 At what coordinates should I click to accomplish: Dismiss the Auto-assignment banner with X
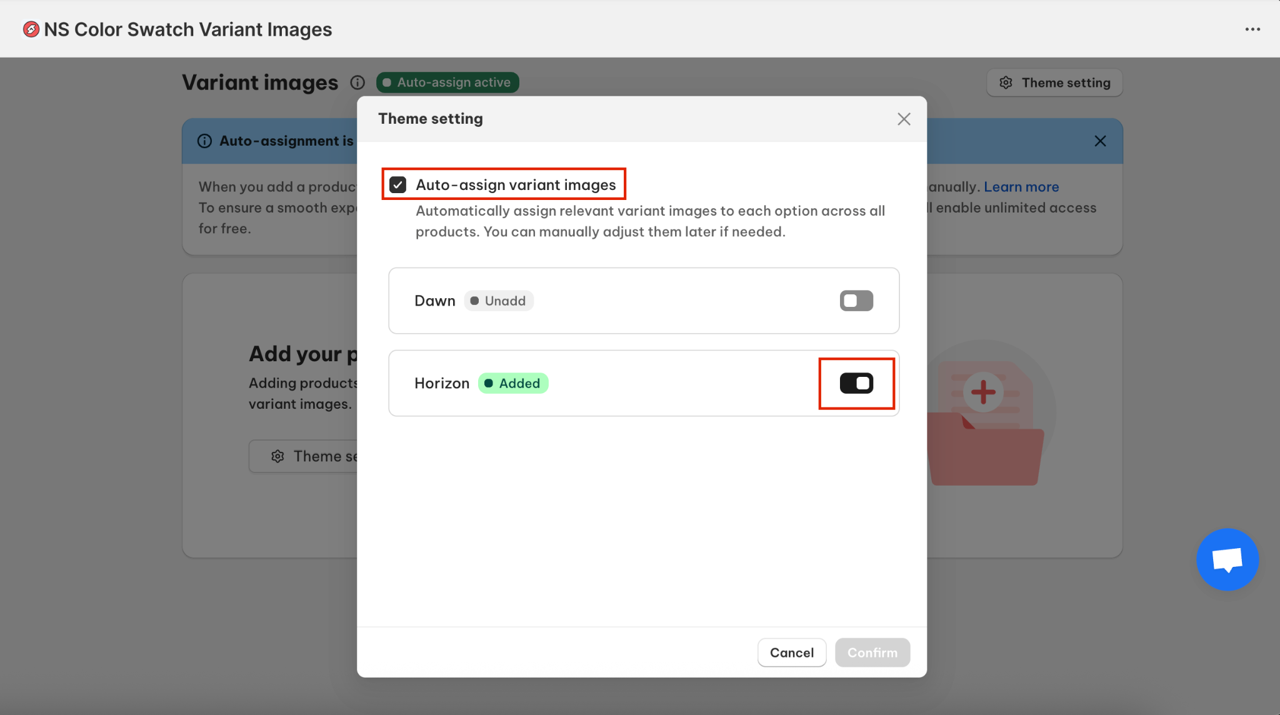pyautogui.click(x=1100, y=141)
